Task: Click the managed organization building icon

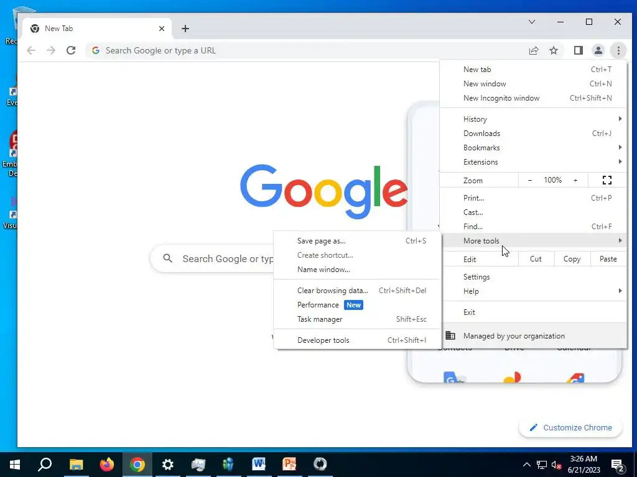Action: pyautogui.click(x=450, y=335)
